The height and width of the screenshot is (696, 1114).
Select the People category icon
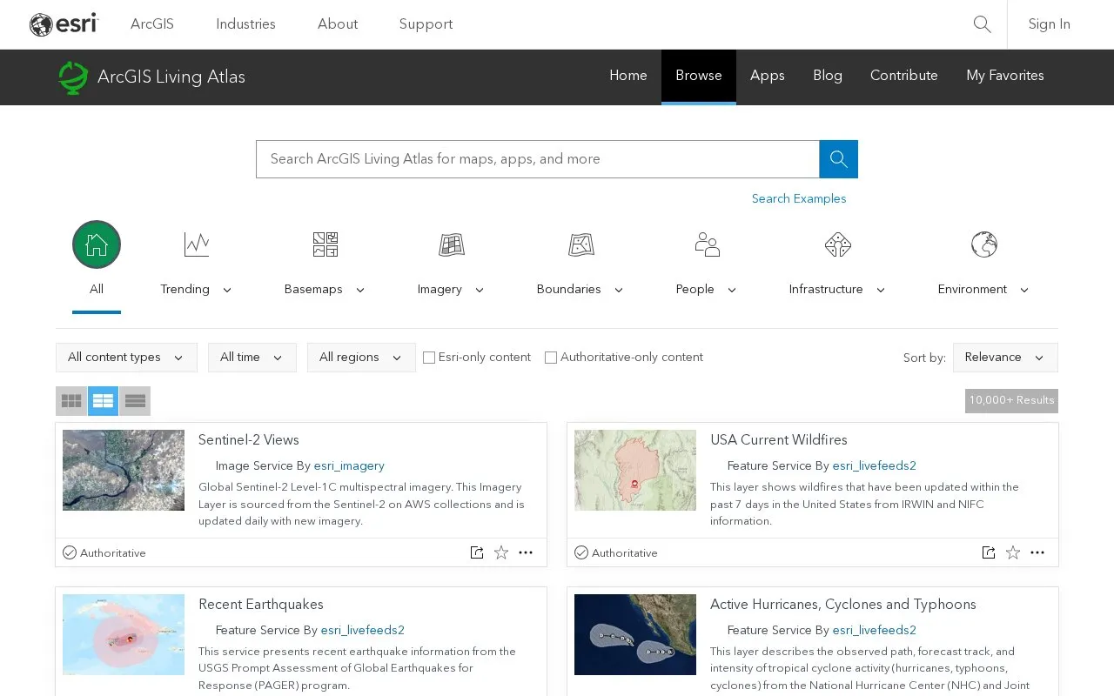[708, 244]
